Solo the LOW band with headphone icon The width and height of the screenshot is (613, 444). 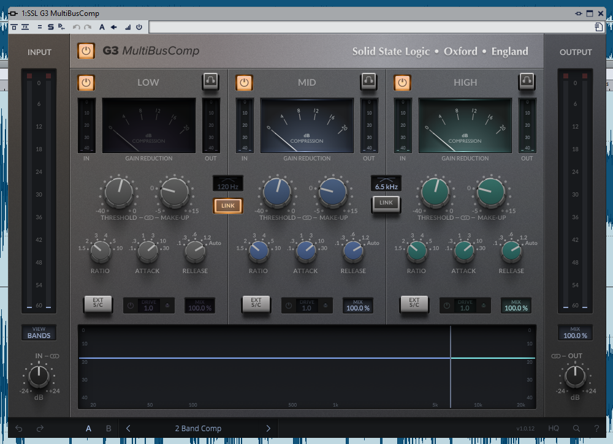click(x=210, y=81)
